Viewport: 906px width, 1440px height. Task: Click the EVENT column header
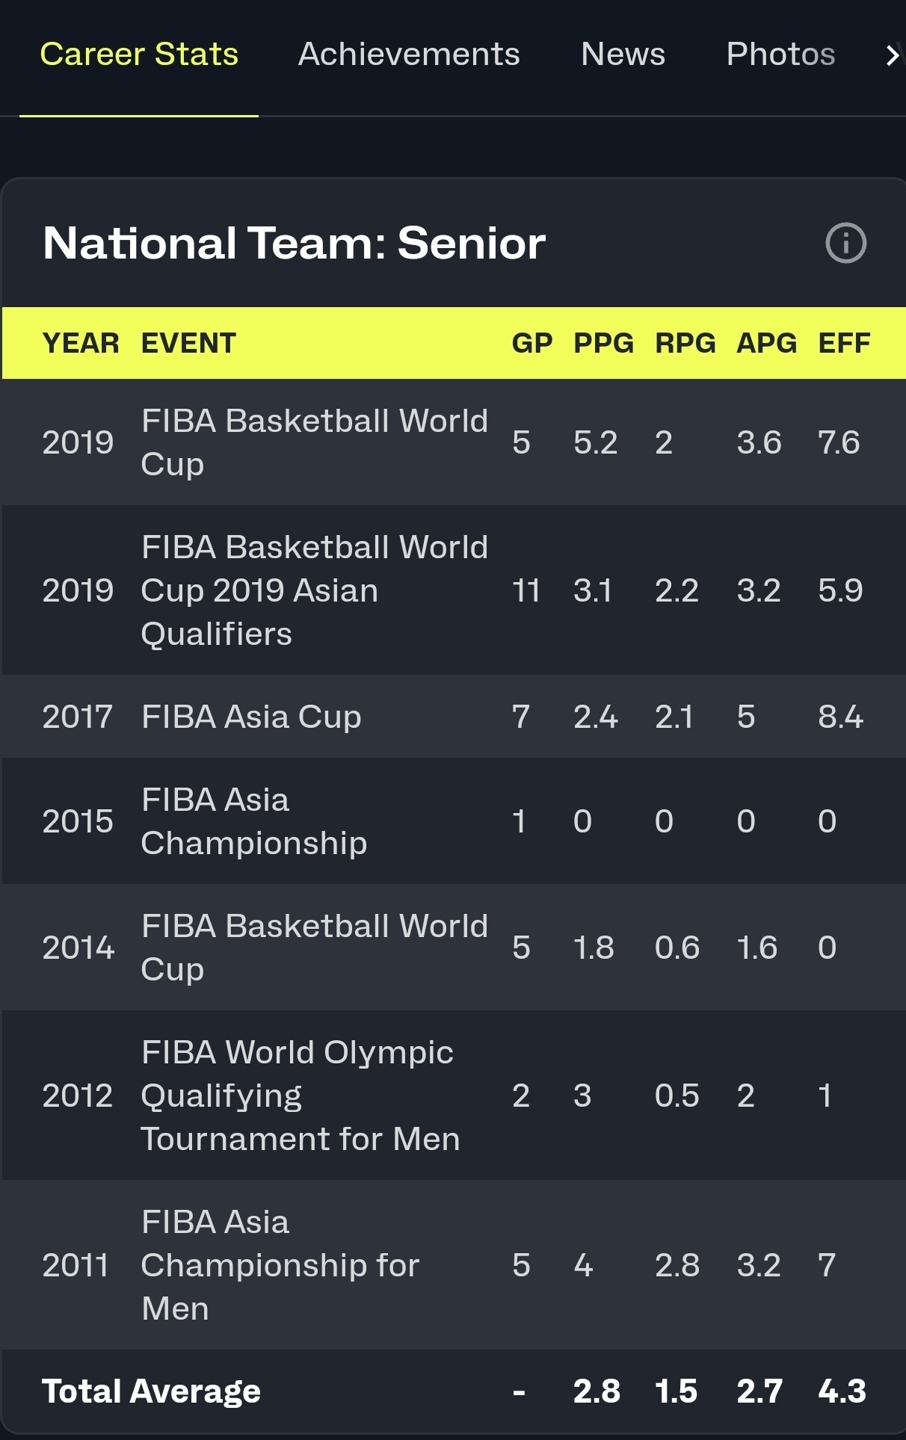click(x=188, y=343)
